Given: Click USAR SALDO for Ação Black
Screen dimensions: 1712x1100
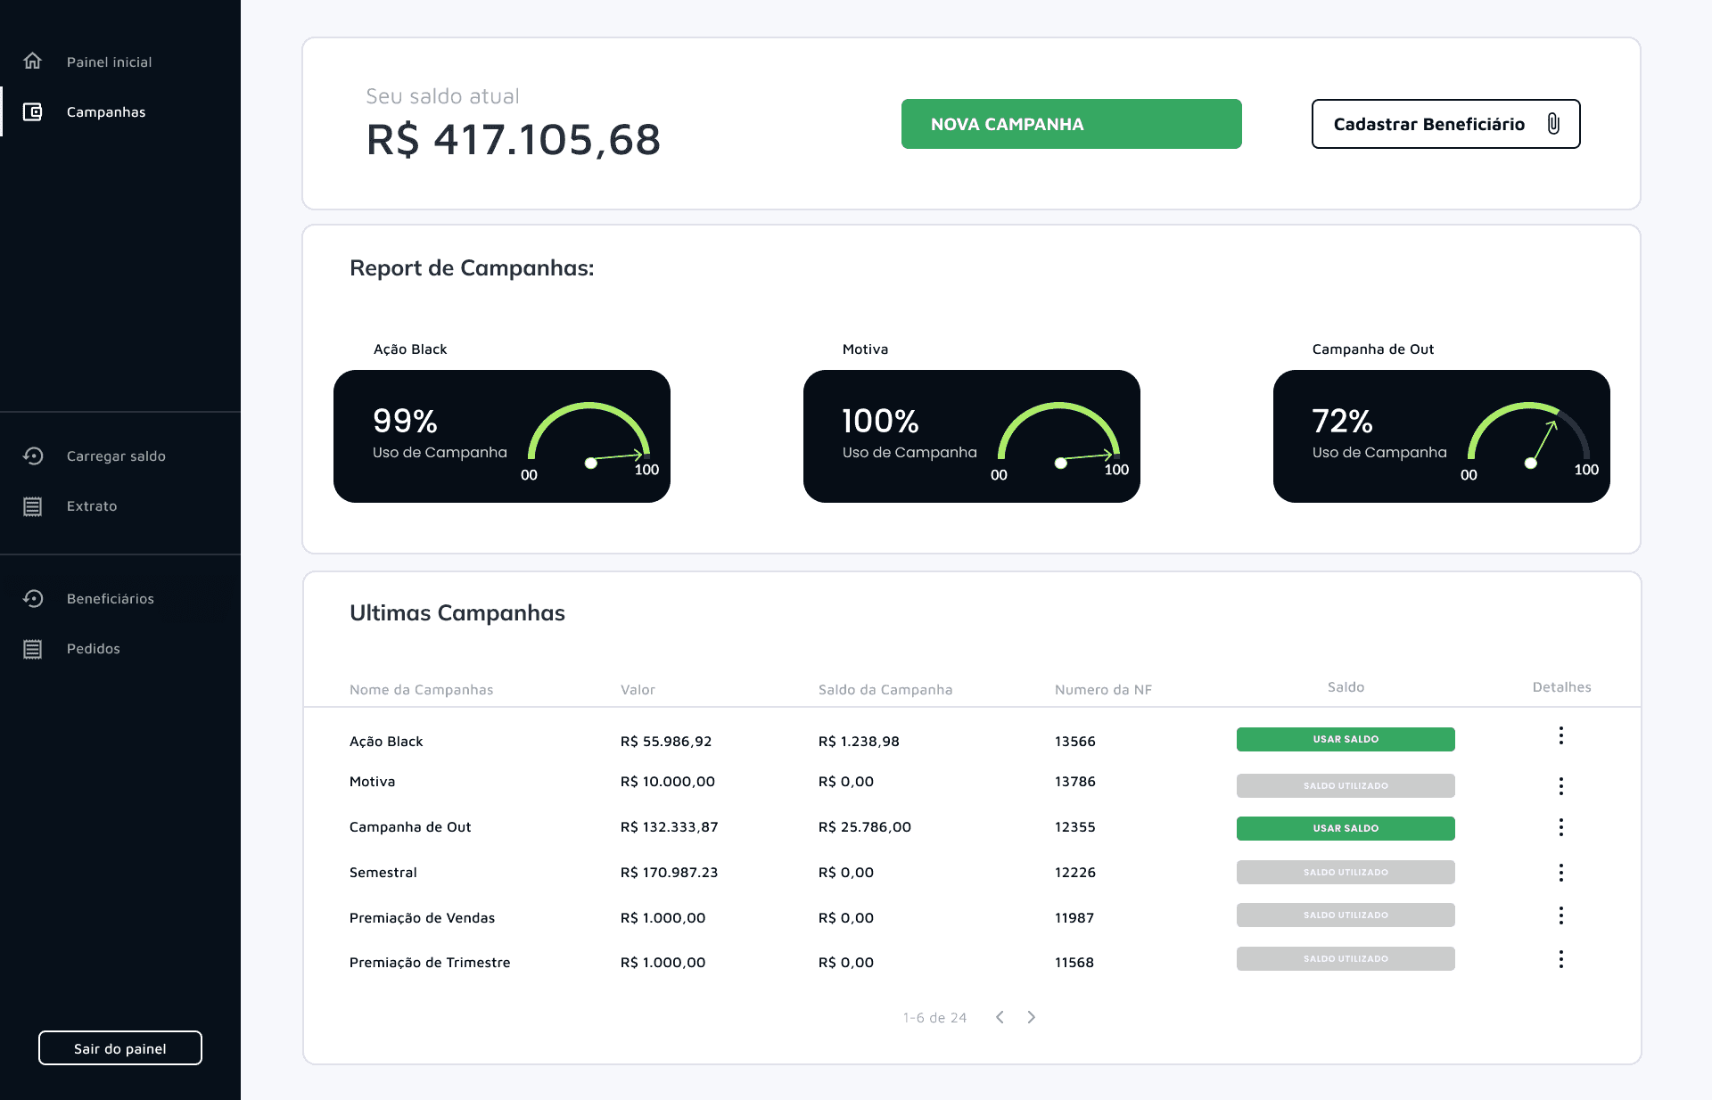Looking at the screenshot, I should (1346, 739).
